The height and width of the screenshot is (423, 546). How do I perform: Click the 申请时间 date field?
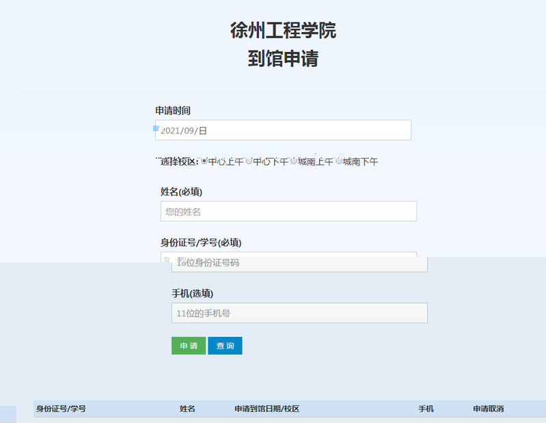(x=283, y=130)
